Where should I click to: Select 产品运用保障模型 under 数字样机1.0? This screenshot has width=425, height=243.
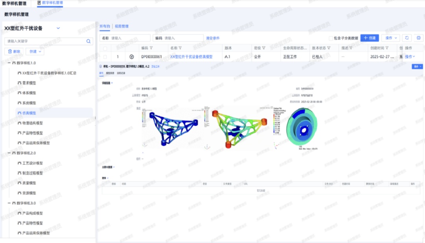36,143
